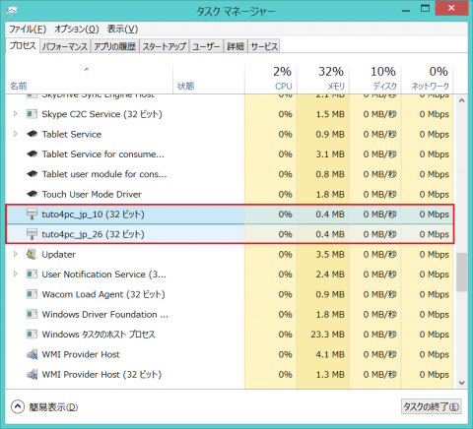Image resolution: width=473 pixels, height=429 pixels.
Task: Switch to the スタートアップ tab
Action: [165, 46]
